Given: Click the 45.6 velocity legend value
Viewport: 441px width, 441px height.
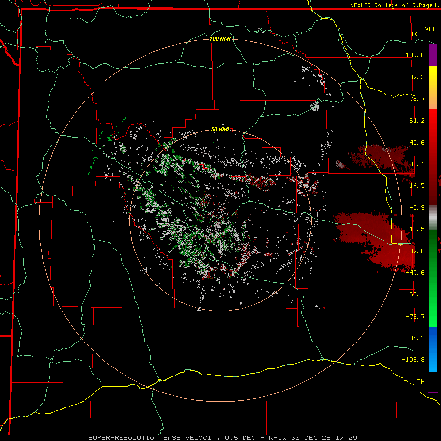Looking at the screenshot, I should 417,142.
